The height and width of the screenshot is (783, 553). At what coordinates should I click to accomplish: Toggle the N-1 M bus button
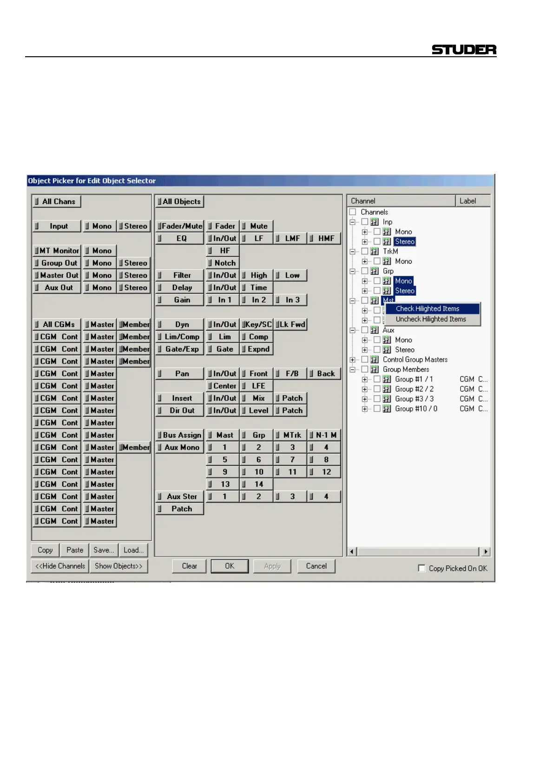click(324, 435)
